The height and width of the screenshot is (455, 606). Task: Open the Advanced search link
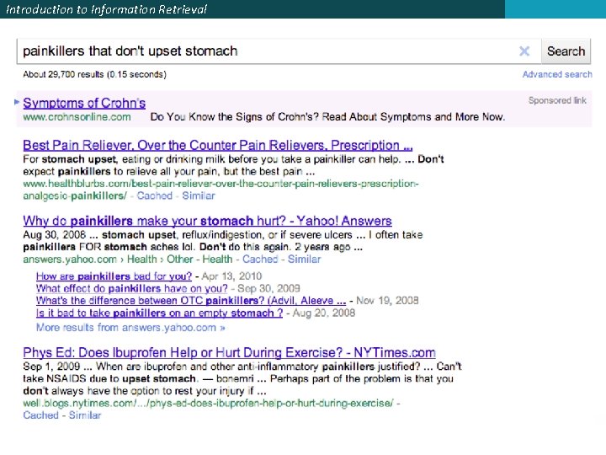[557, 74]
